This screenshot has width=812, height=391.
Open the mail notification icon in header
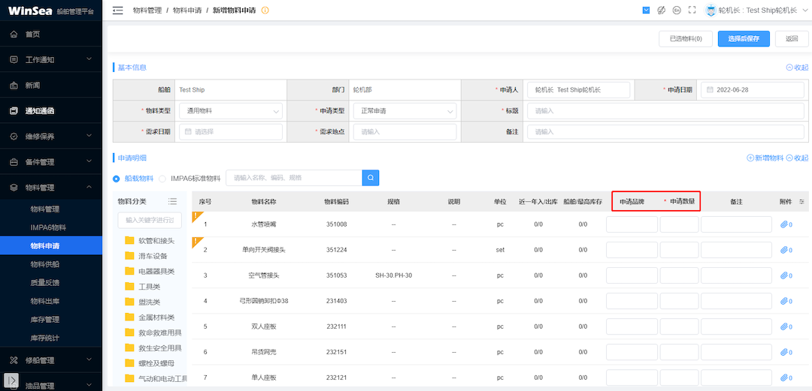point(646,11)
